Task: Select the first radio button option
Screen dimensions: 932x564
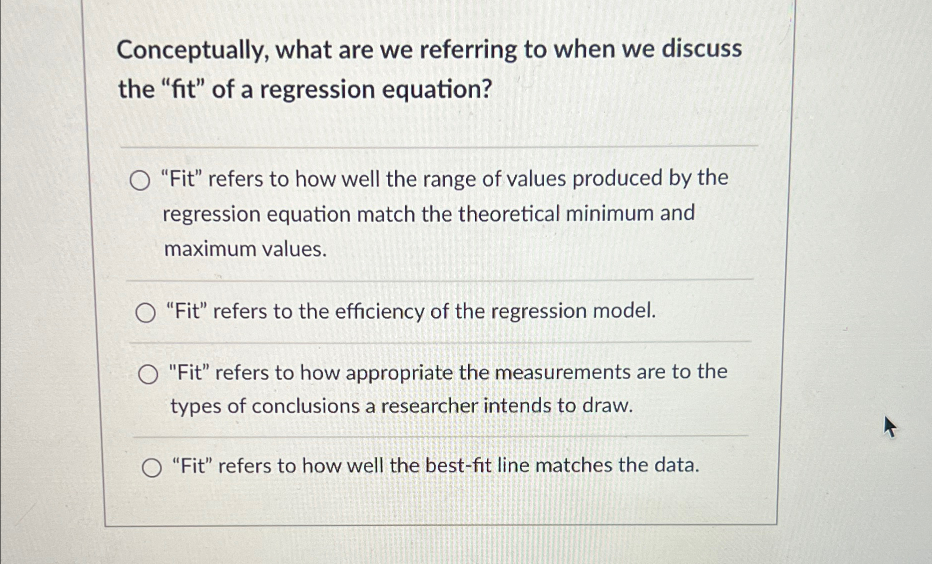Action: pyautogui.click(x=141, y=180)
